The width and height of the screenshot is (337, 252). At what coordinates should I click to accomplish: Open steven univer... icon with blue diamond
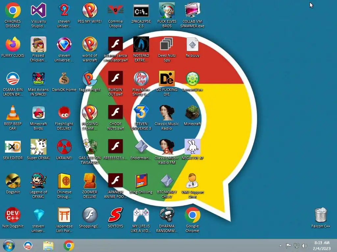[38, 215]
